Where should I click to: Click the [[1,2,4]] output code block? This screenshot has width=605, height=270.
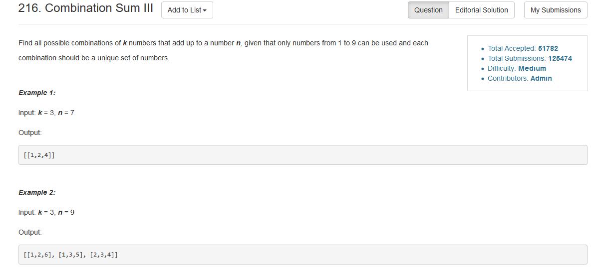[x=302, y=155]
